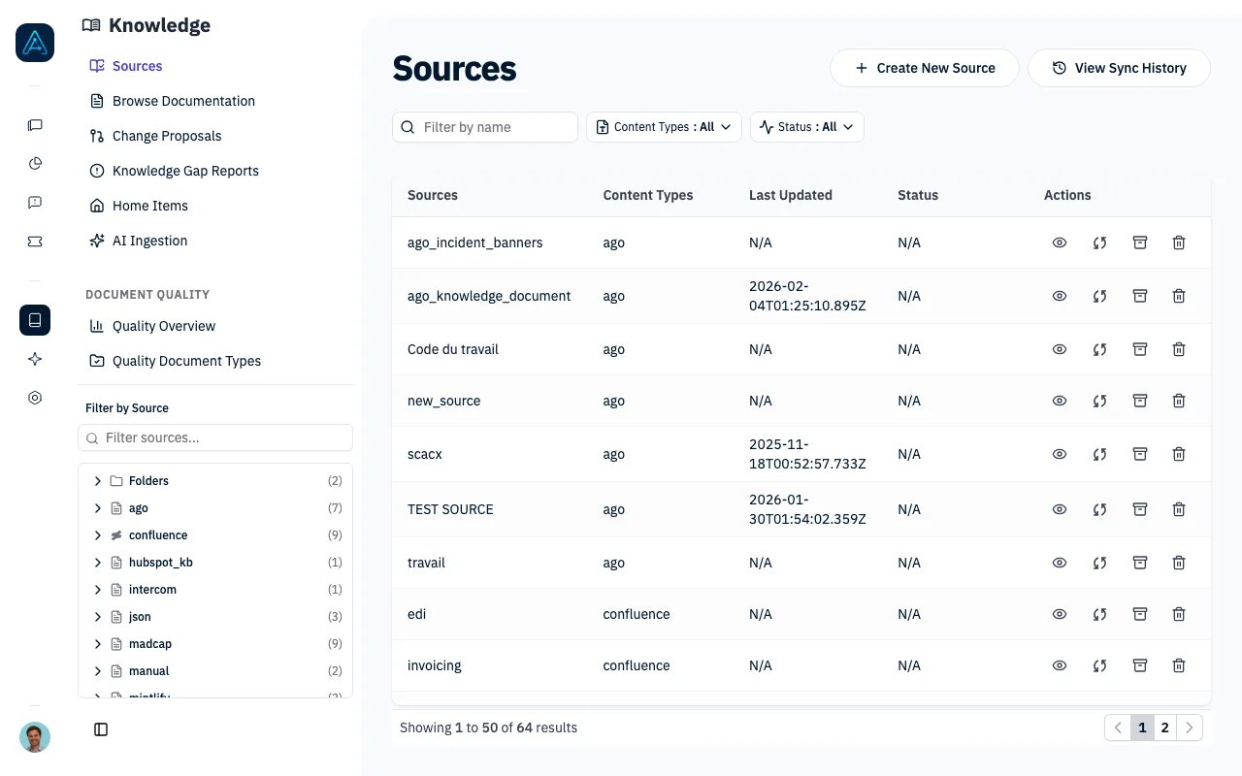The height and width of the screenshot is (776, 1242).
Task: View the new_source eye icon
Action: tap(1060, 401)
